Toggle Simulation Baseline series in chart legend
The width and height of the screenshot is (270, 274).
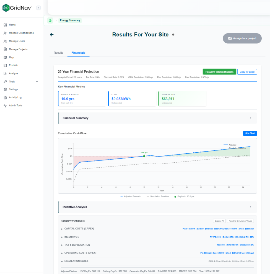[158, 196]
